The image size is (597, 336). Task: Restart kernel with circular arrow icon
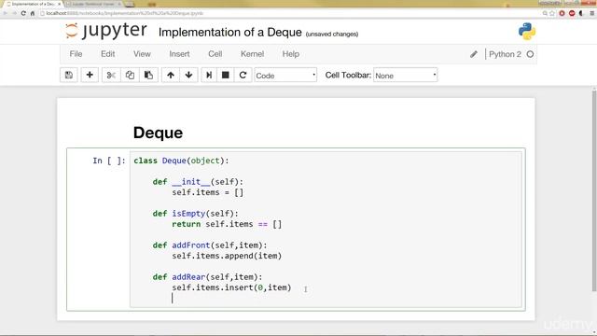coord(243,75)
